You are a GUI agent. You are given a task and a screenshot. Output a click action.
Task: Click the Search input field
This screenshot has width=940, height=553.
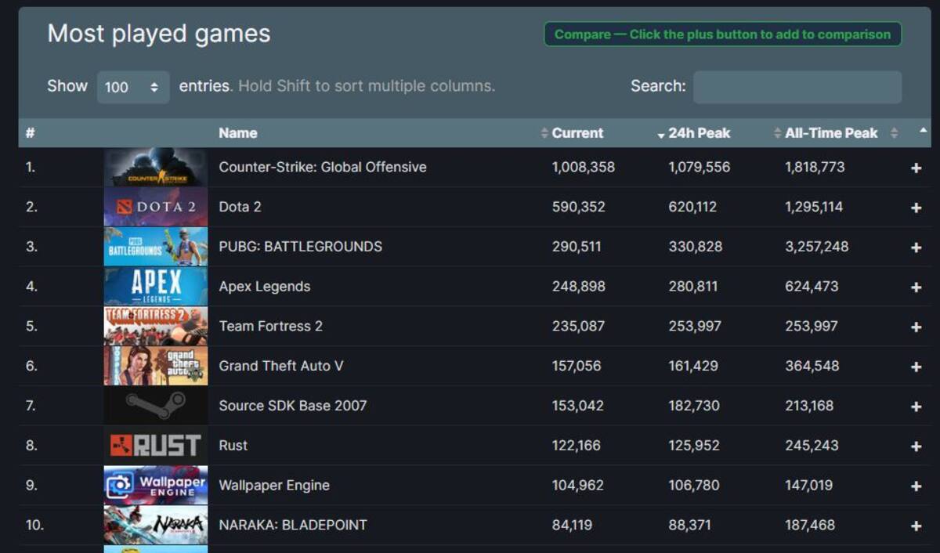pos(797,87)
